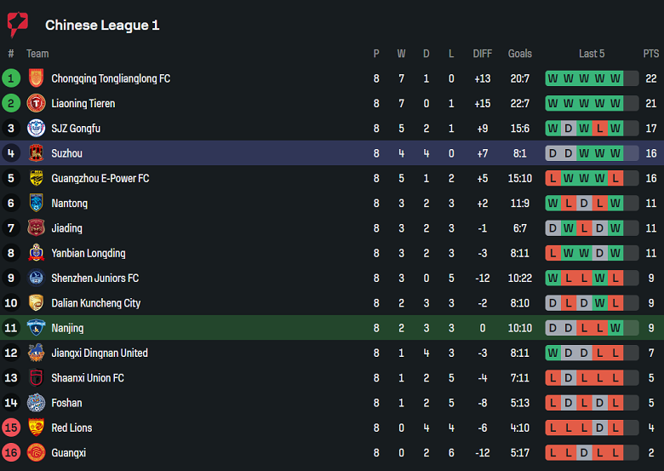664x471 pixels.
Task: Click Red Lions rank 15 relegation badge
Action: coord(11,428)
